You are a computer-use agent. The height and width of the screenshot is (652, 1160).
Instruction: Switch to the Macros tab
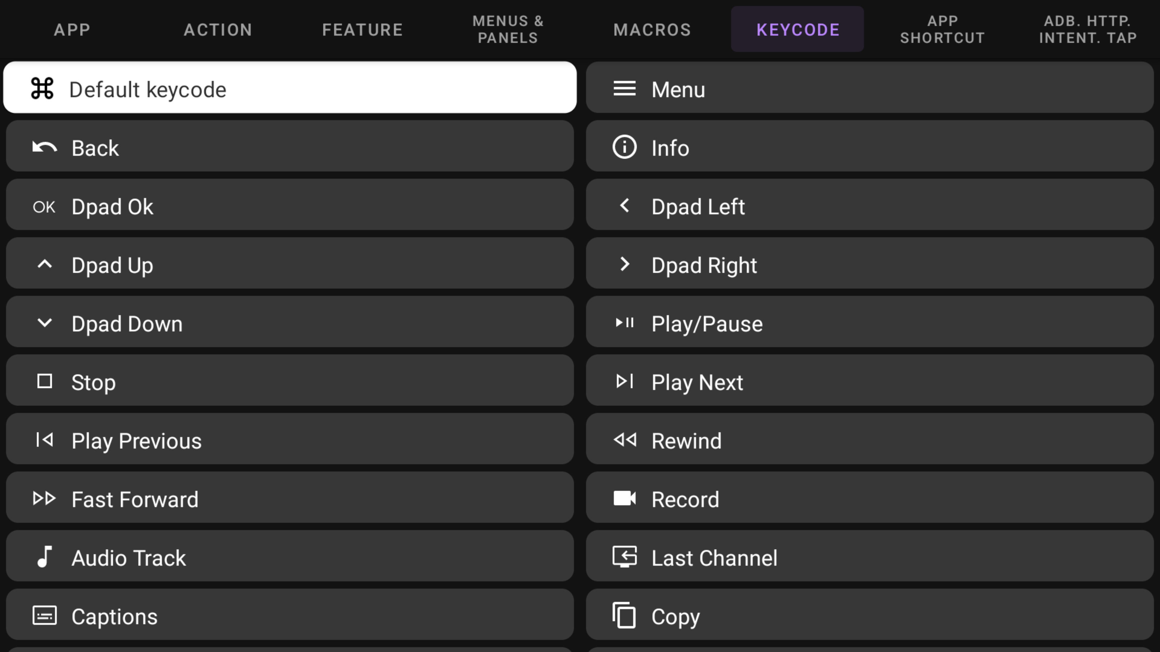(x=652, y=30)
